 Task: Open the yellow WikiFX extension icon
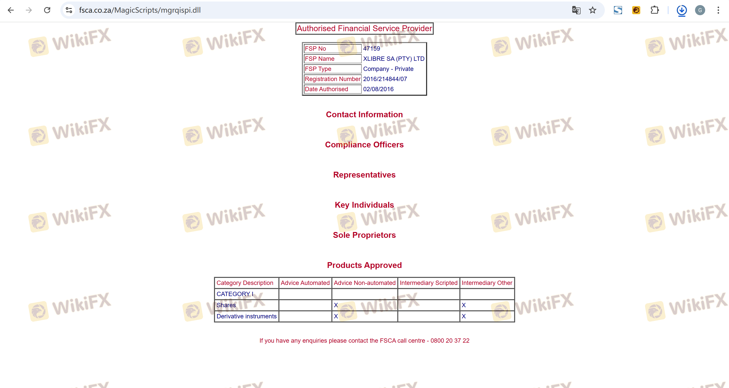pos(636,10)
